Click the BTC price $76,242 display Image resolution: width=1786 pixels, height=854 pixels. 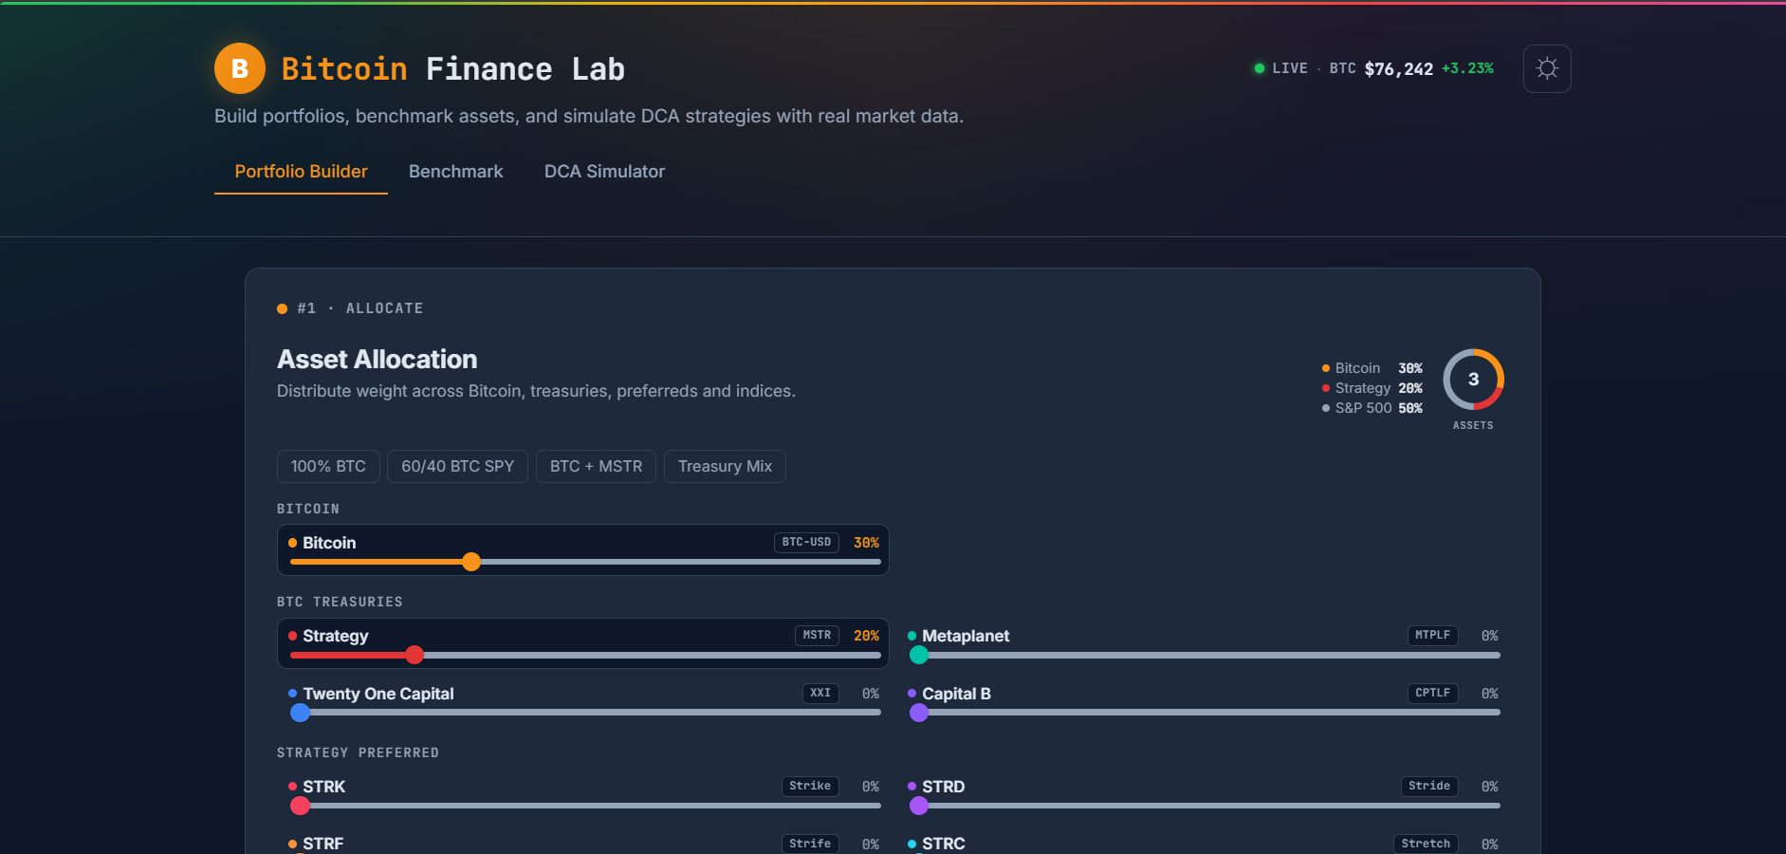1401,67
